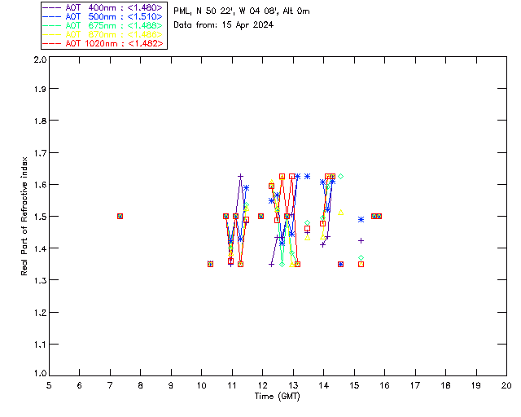
Task: Click the x-axis label 12
Action: 262,385
